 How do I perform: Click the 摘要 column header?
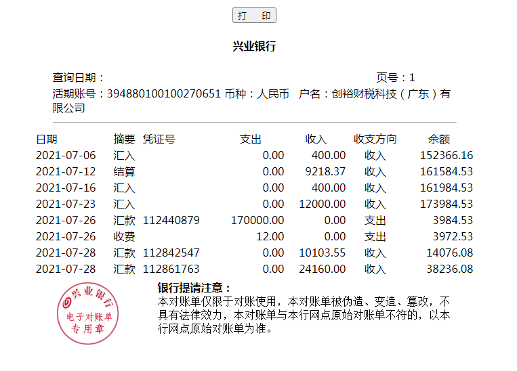coord(124,139)
